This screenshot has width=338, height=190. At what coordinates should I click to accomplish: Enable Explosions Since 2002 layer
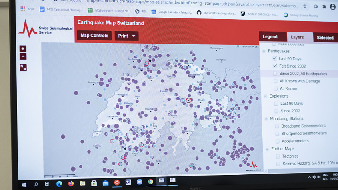276,111
